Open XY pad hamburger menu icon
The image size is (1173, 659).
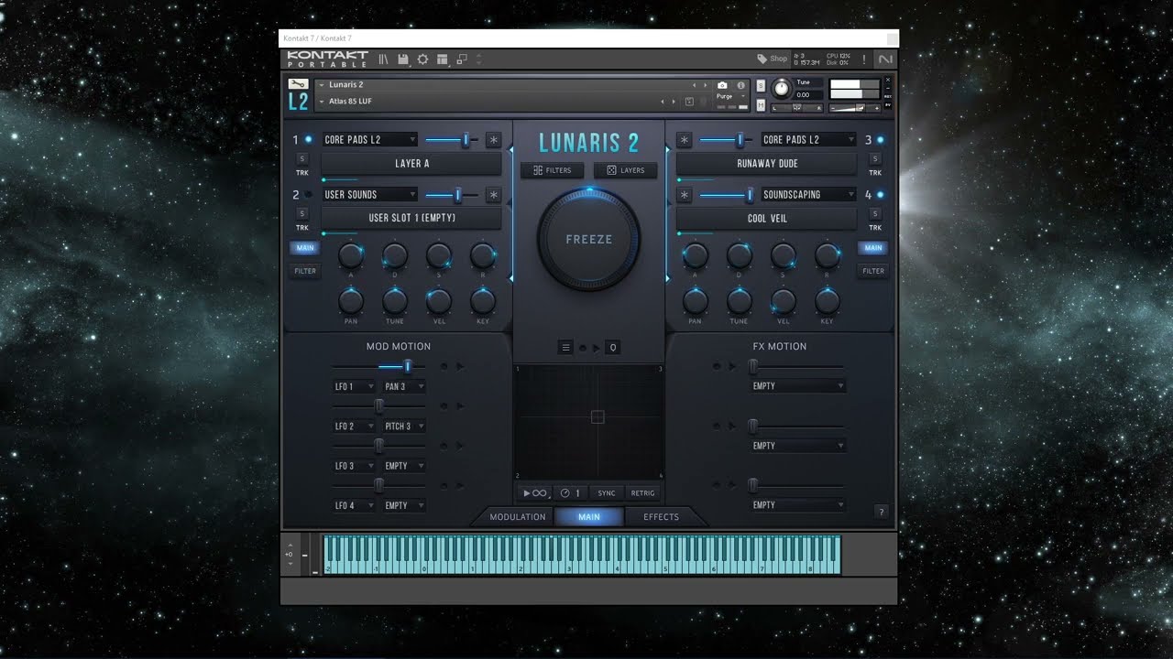pyautogui.click(x=565, y=348)
